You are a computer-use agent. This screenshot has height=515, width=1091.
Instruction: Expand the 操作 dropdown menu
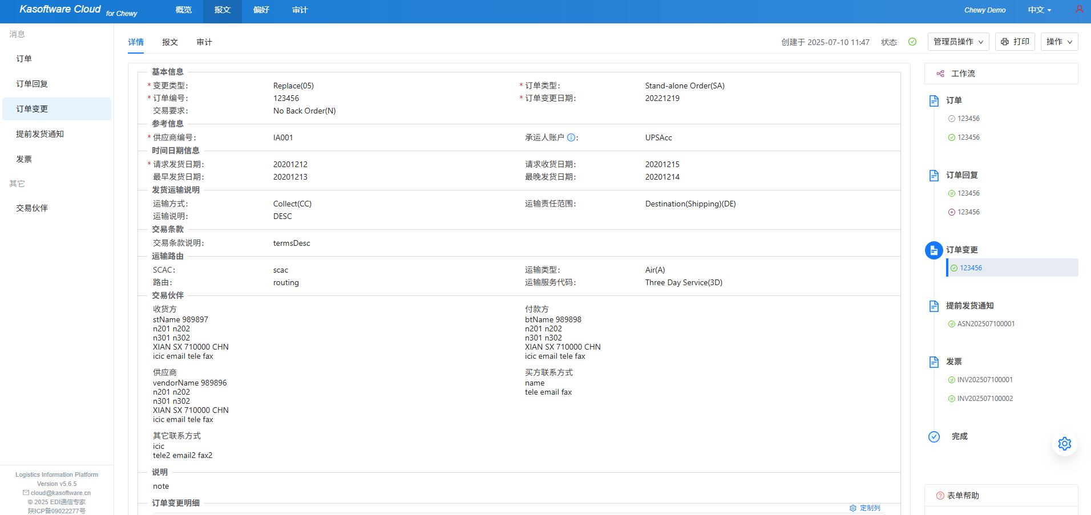click(x=1059, y=42)
